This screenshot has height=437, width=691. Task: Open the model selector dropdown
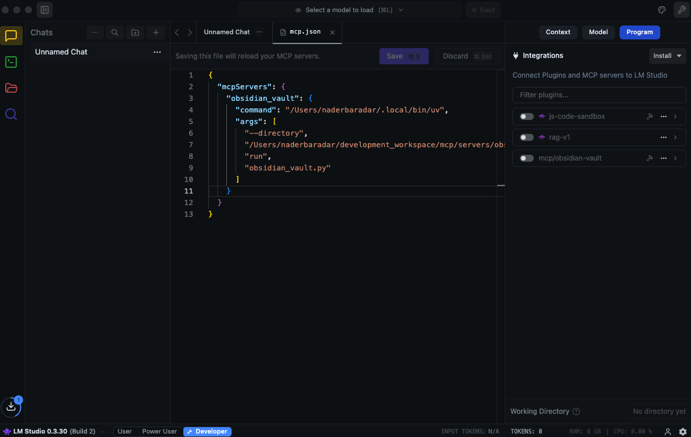pyautogui.click(x=349, y=10)
